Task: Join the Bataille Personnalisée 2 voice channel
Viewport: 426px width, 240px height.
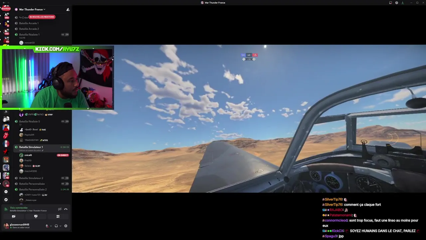Action: [33, 189]
